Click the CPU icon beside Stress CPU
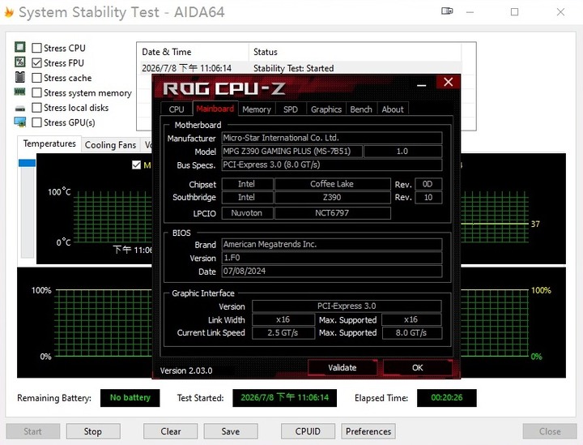Viewport: 583px width, 445px height. pos(20,47)
